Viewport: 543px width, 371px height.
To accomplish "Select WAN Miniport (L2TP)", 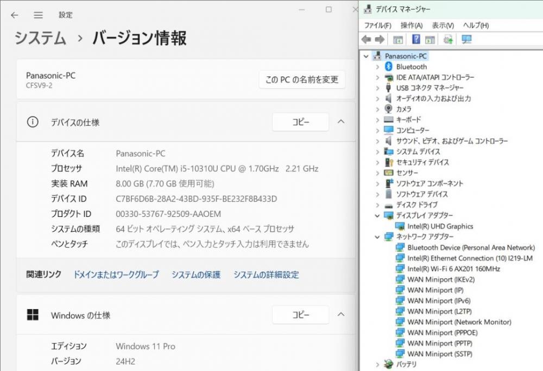I will pyautogui.click(x=439, y=311).
